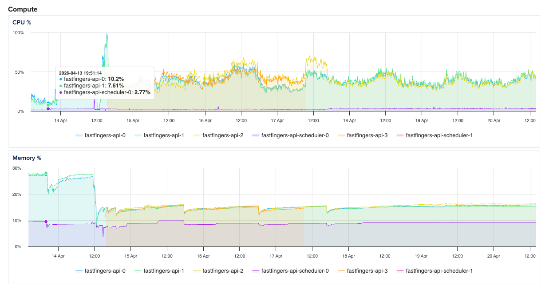Click the 100% label on CPU axis
This screenshot has height=286, width=549.
(x=18, y=33)
